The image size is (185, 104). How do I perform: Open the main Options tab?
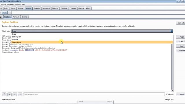(81, 8)
